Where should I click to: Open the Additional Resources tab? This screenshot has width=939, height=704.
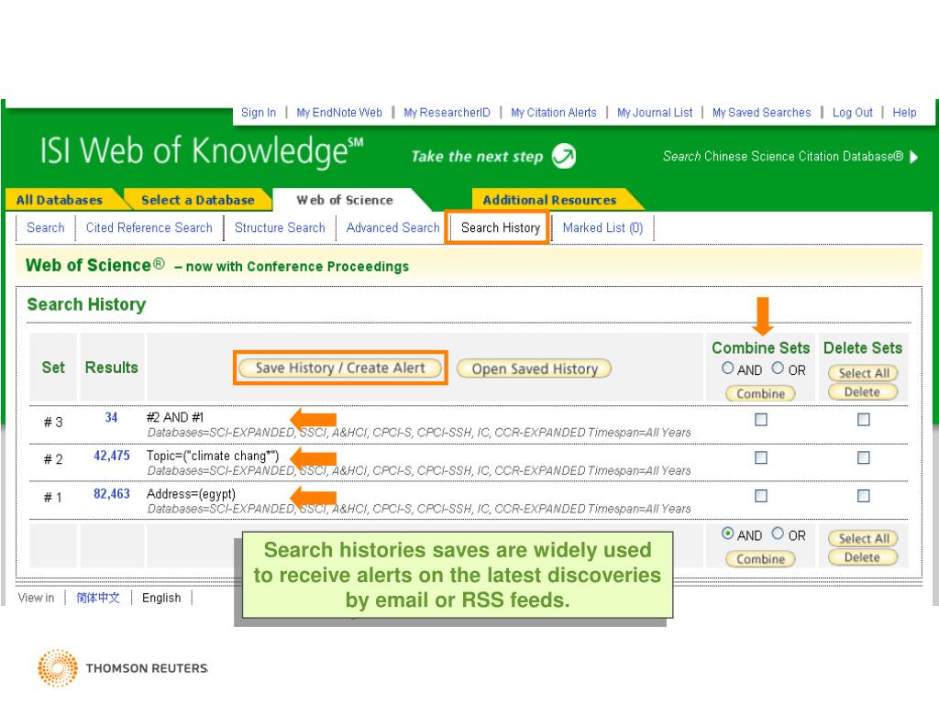(x=550, y=200)
